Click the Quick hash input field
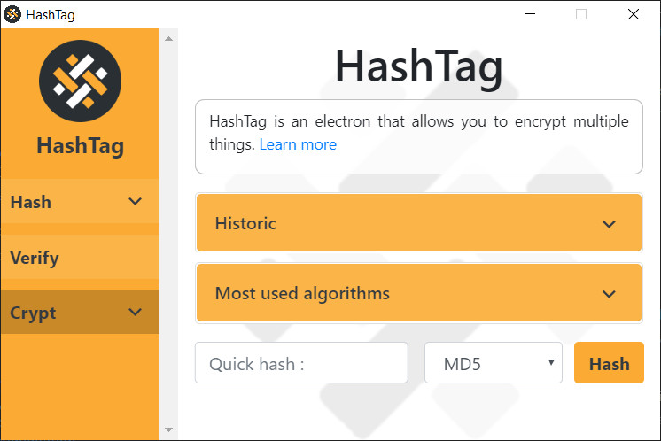 301,363
